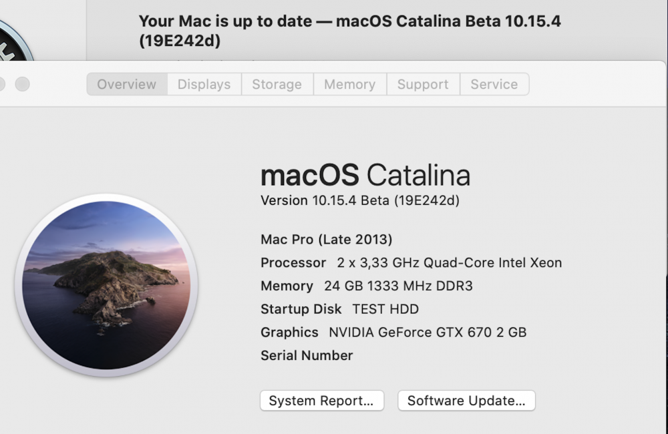Click the Graphics label
Screen dimensions: 668x434
(289, 333)
